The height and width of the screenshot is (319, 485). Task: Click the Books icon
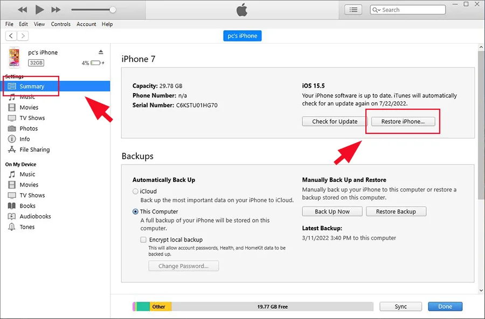(12, 205)
